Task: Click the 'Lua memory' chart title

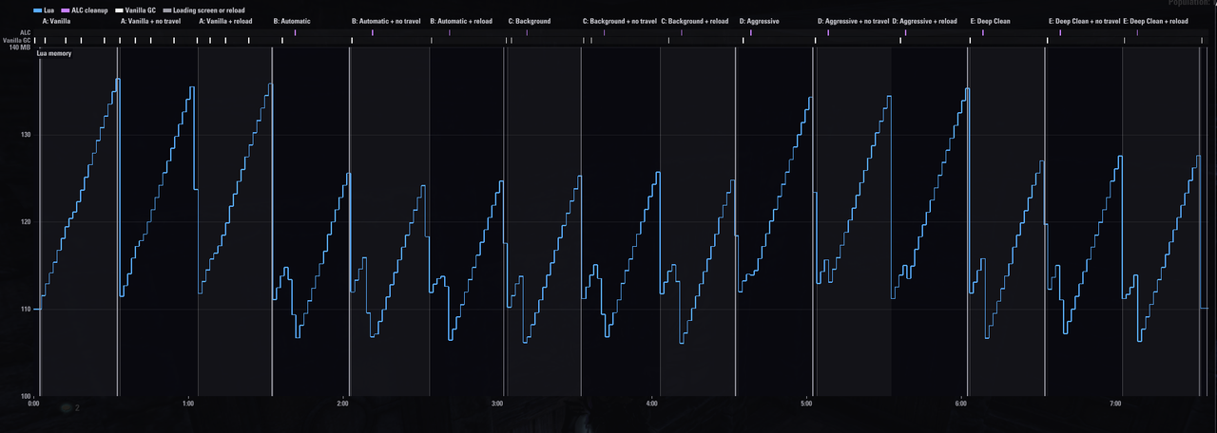Action: 54,54
